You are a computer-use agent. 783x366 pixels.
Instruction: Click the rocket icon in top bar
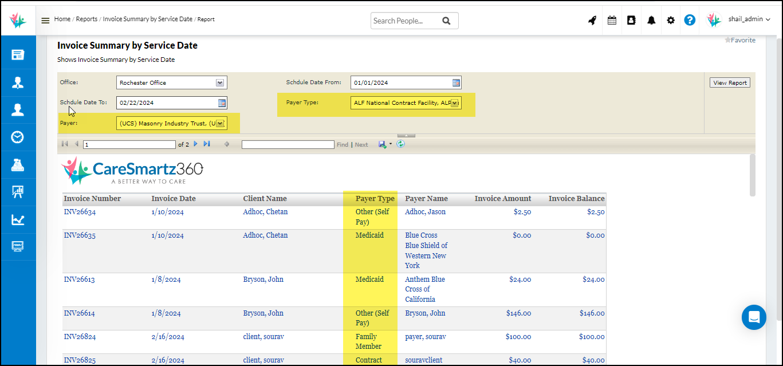(592, 20)
